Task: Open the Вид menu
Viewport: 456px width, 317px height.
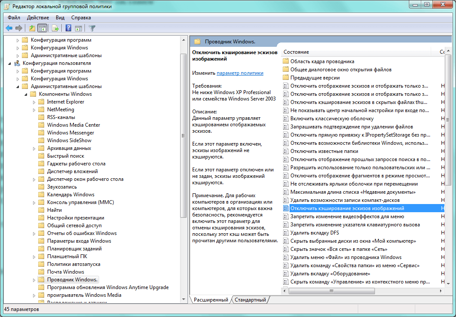Action: click(x=60, y=18)
